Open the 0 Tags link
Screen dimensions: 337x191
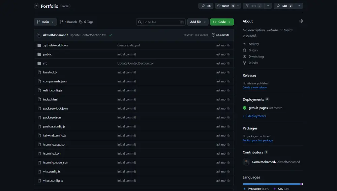click(x=86, y=22)
